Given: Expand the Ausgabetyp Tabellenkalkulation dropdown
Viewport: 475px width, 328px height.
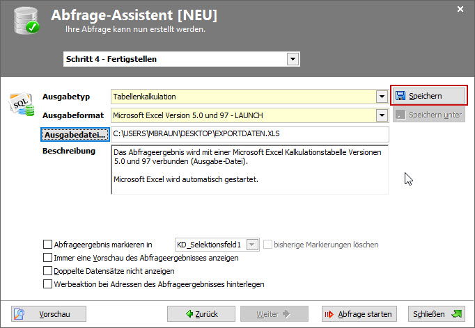Looking at the screenshot, I should point(382,97).
